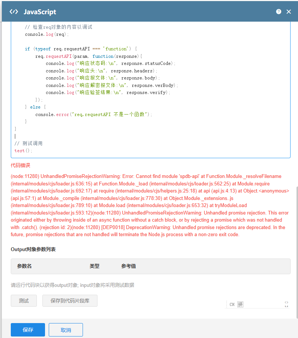Cancel with the 取消 button
The width and height of the screenshot is (298, 338).
click(66, 329)
